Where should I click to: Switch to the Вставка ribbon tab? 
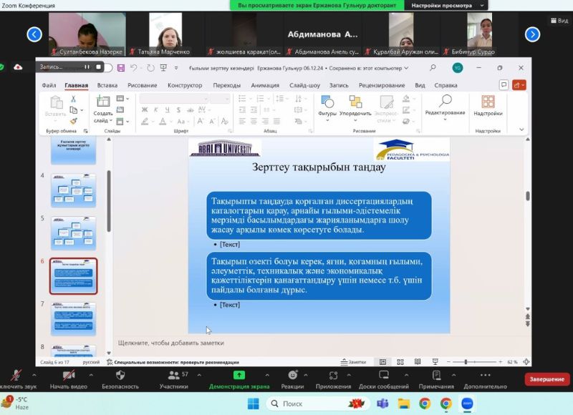coord(107,85)
